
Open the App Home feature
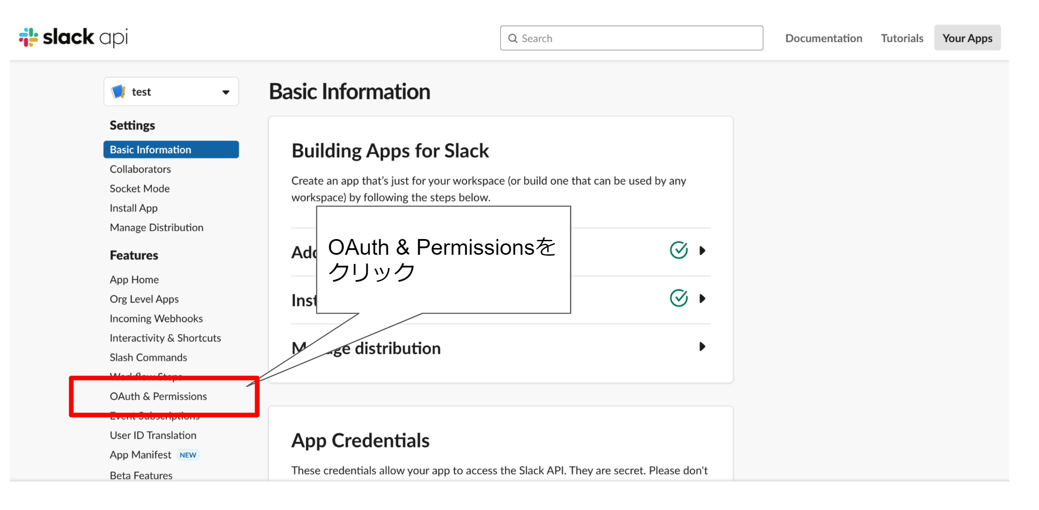pos(134,279)
